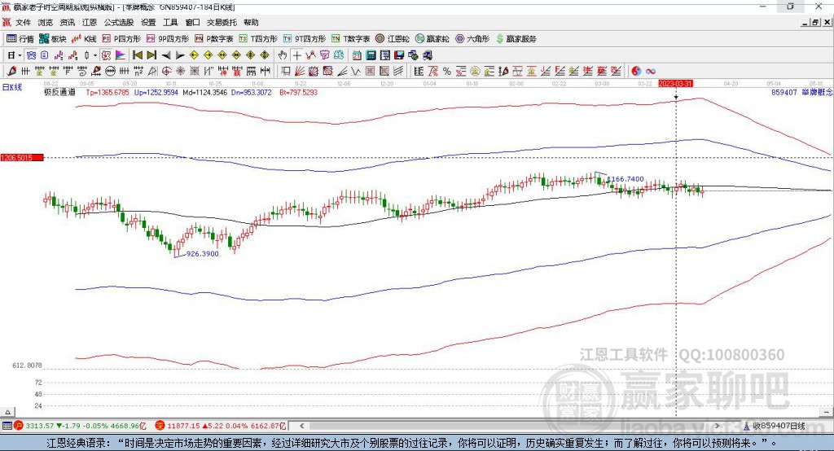
Task: Click the blue-red infinity loop icon
Action: click(650, 72)
